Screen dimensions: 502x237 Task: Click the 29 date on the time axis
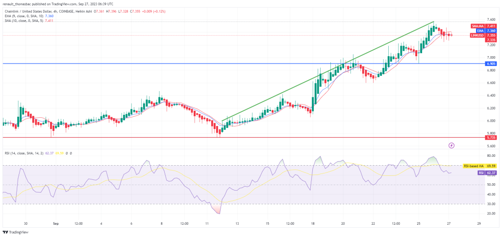tap(478, 223)
